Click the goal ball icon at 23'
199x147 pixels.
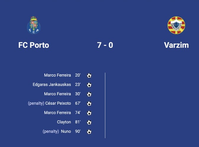(89, 85)
